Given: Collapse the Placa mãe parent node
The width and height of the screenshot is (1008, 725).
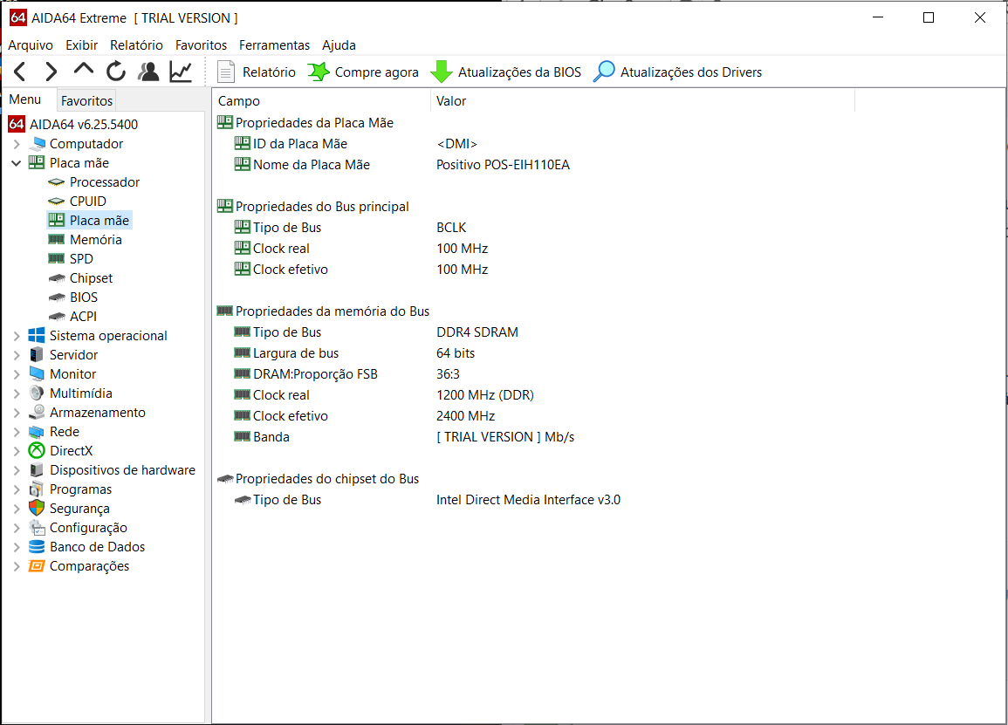Looking at the screenshot, I should coord(17,163).
